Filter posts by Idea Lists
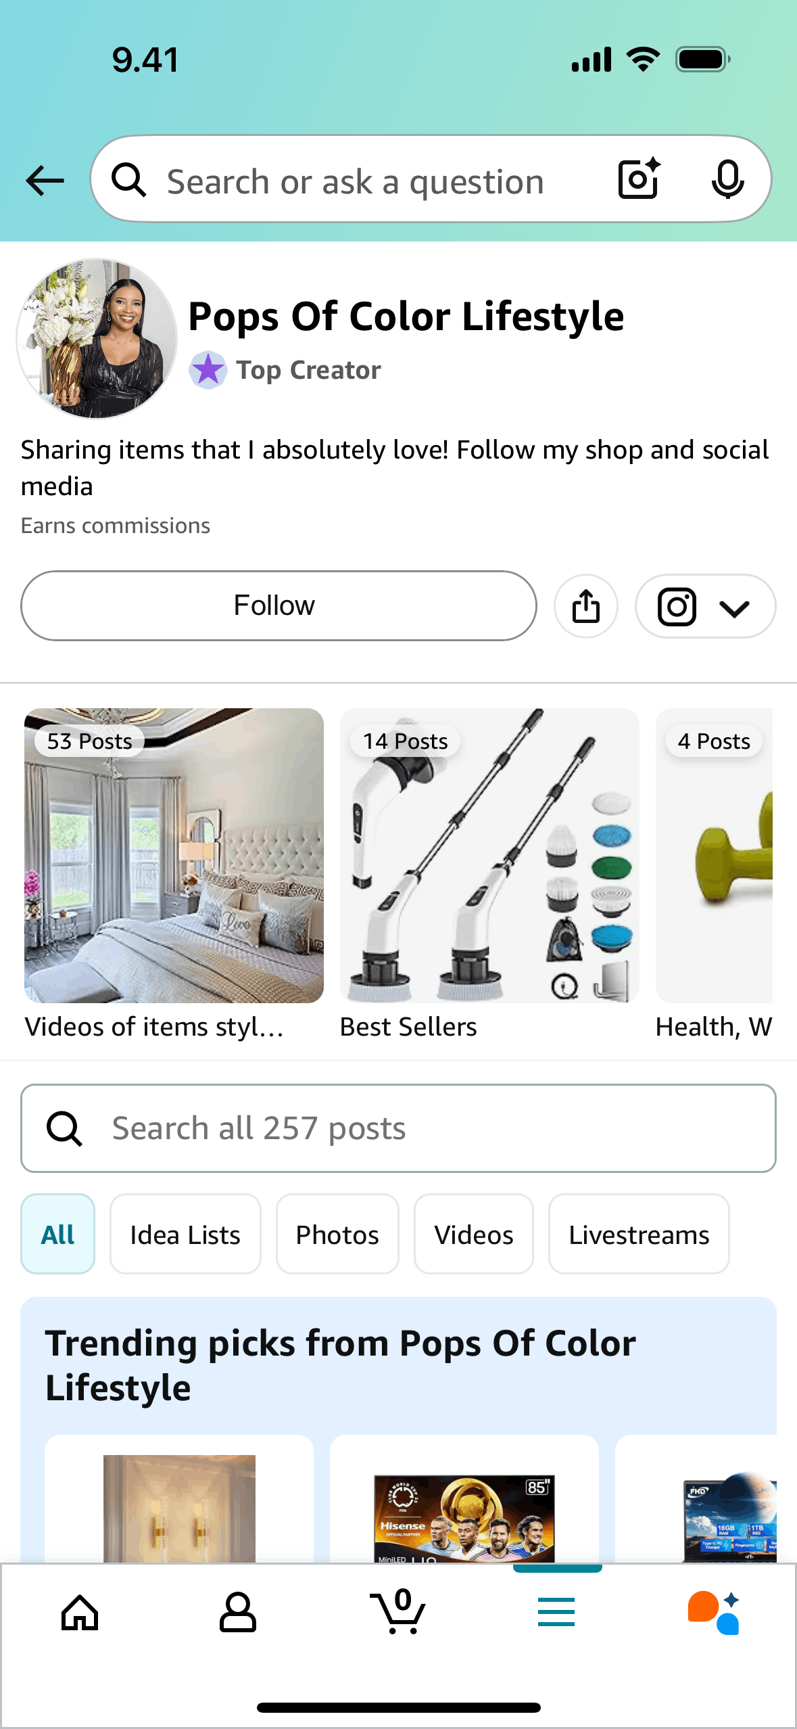Viewport: 797px width, 1729px height. tap(185, 1235)
